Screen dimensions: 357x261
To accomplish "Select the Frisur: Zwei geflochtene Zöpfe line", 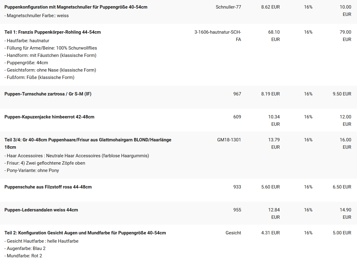I will pyautogui.click(x=45, y=163).
